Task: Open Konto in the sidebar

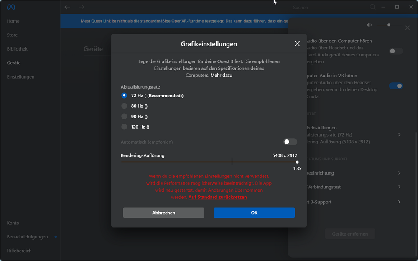Action: (13, 223)
